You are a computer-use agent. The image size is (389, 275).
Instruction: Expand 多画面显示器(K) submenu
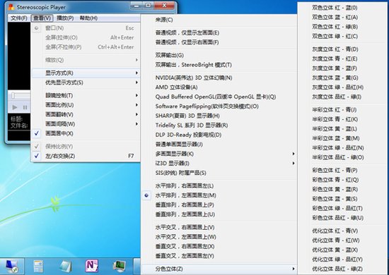(219, 154)
